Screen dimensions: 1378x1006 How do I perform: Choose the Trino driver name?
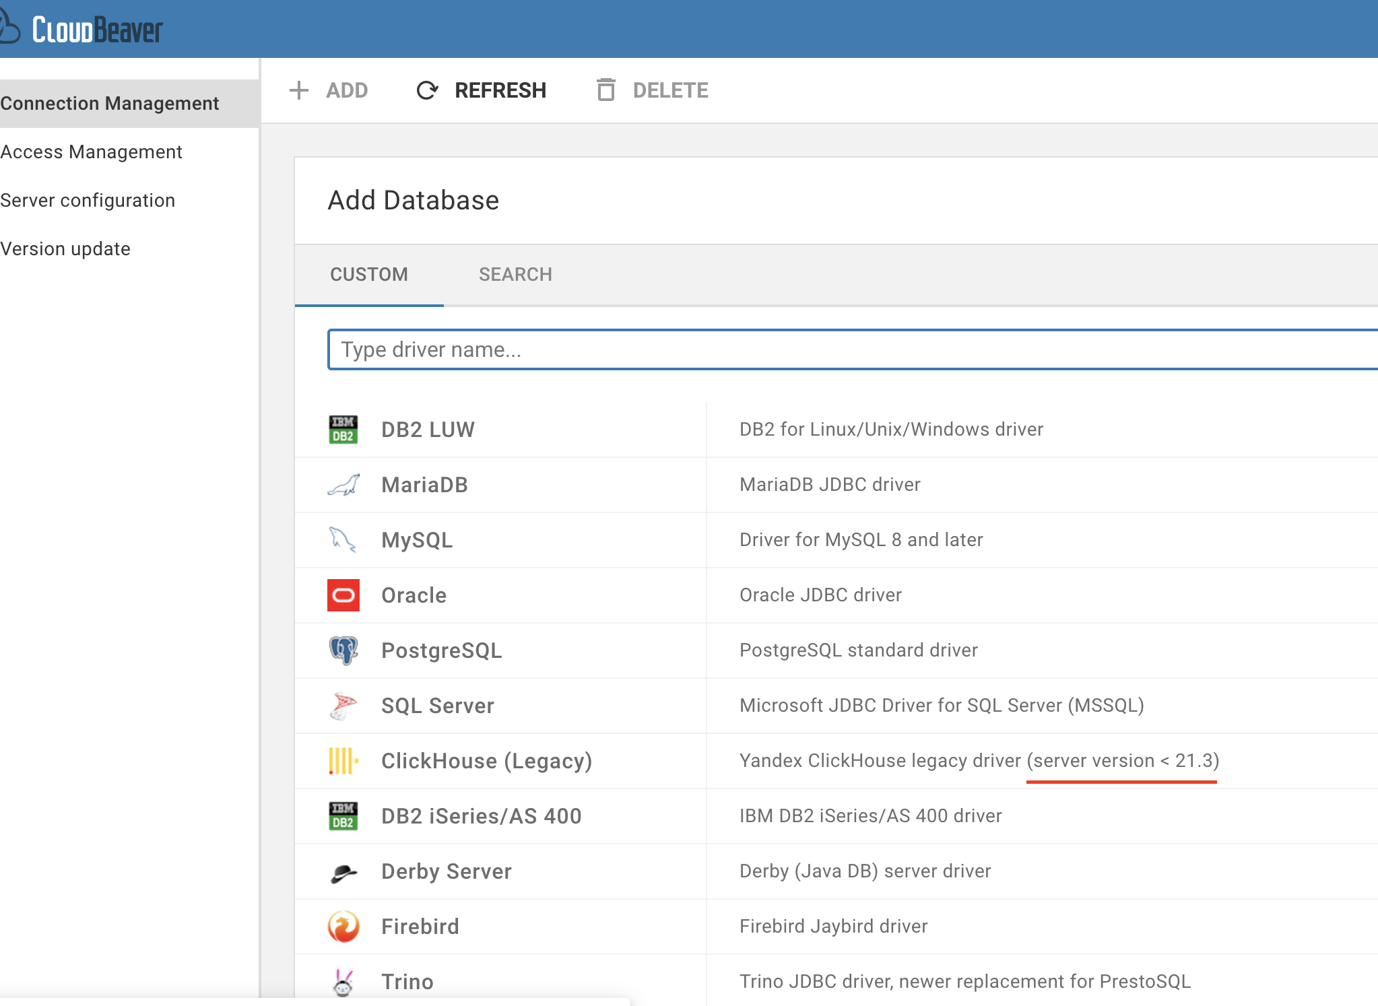tap(407, 982)
